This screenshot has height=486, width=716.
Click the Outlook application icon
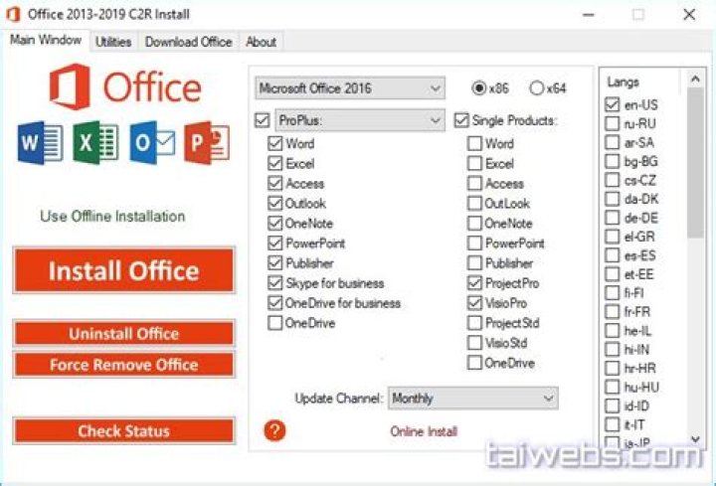tap(152, 143)
